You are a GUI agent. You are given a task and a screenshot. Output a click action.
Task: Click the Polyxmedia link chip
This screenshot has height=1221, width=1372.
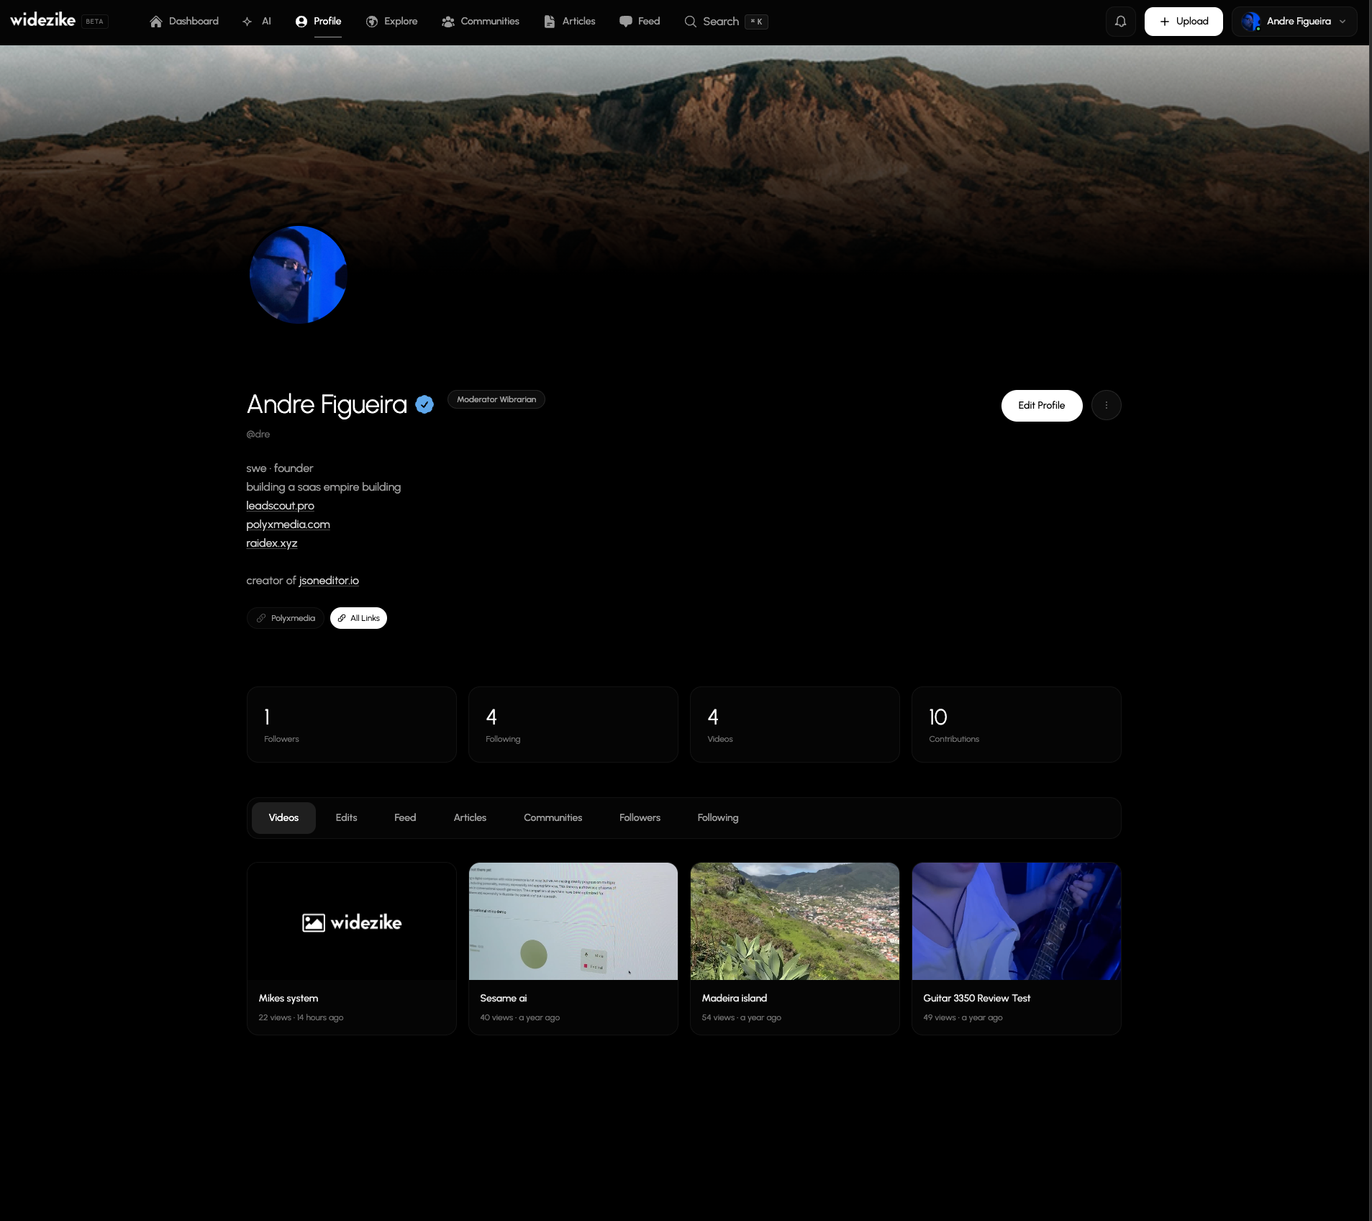[x=285, y=617]
